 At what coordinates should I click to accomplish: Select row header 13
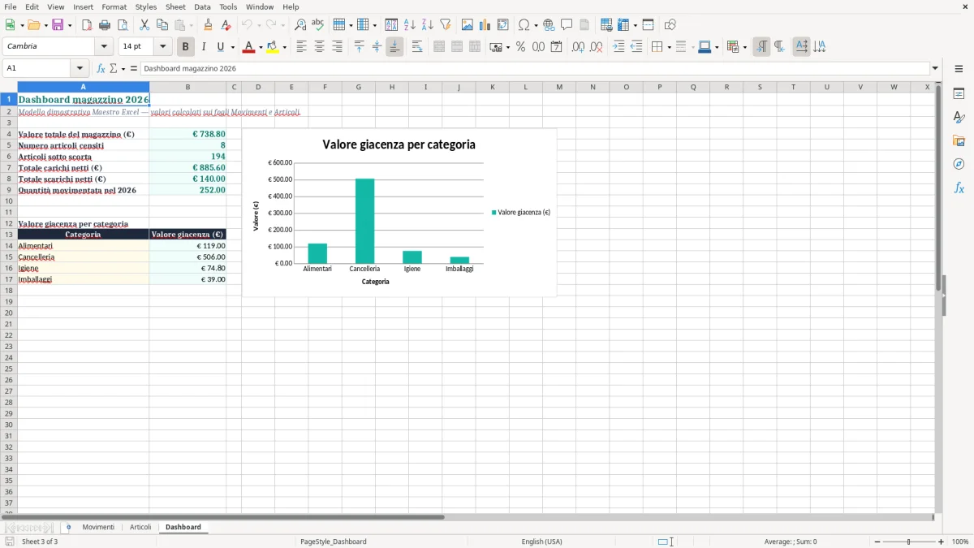click(x=9, y=235)
